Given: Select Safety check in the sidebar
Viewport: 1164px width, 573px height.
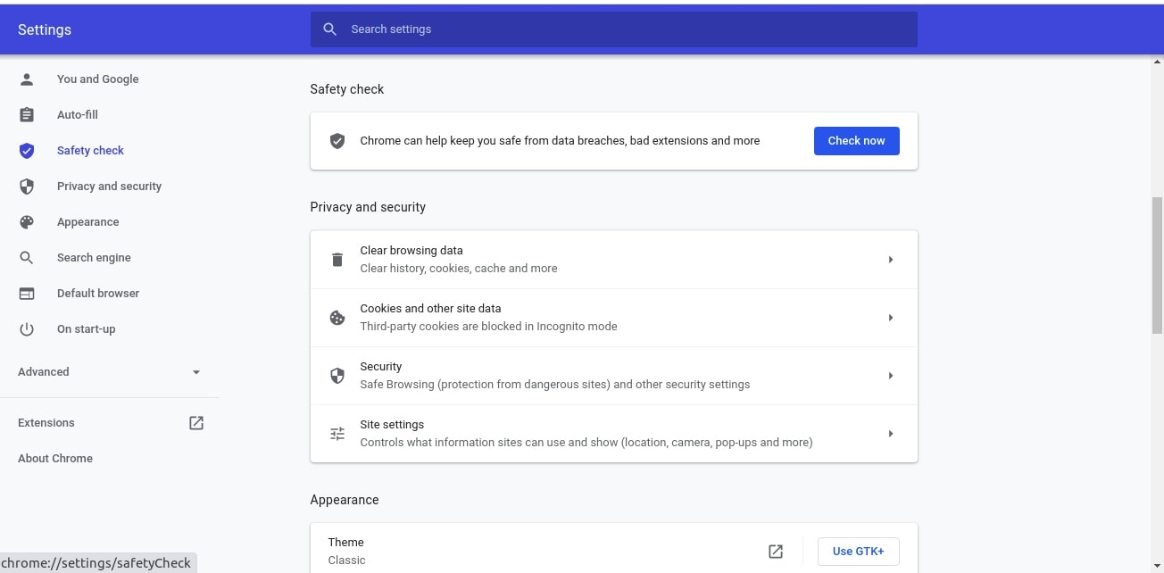Looking at the screenshot, I should point(90,151).
